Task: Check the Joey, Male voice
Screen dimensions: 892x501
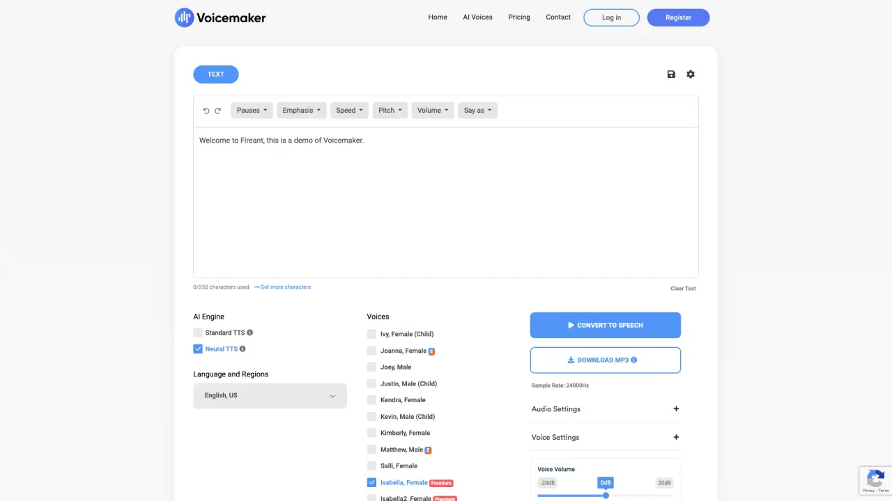Action: tap(371, 367)
